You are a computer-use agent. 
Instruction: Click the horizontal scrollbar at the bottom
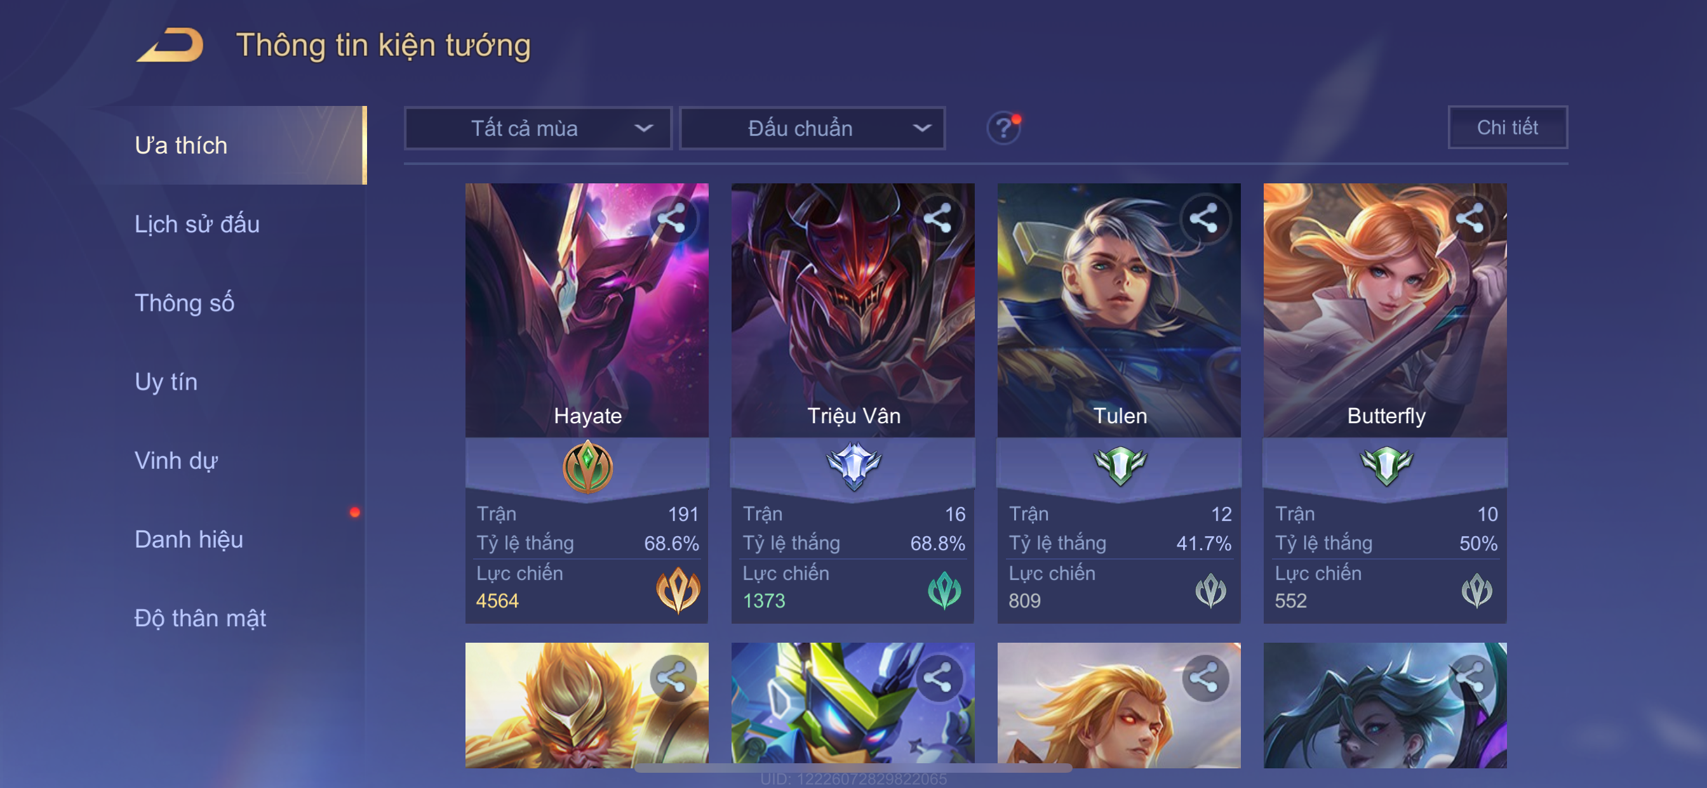point(854,768)
